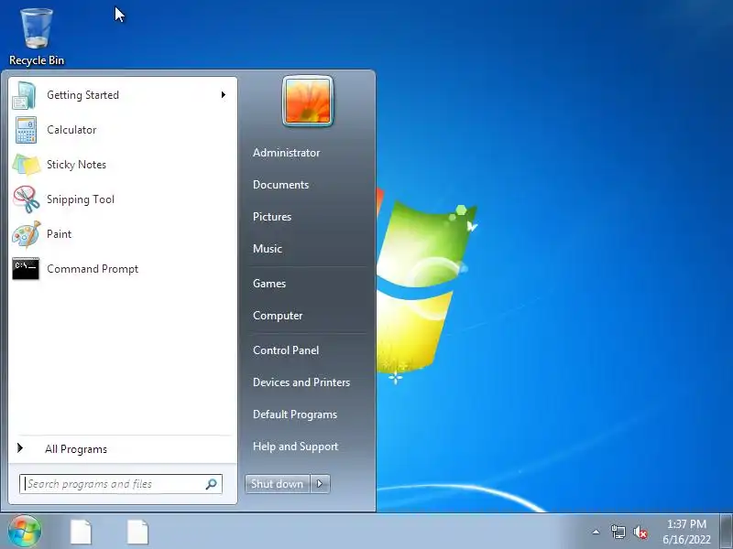Open the clock showing 1:37 PM
Viewport: 733px width, 549px height.
(x=686, y=532)
